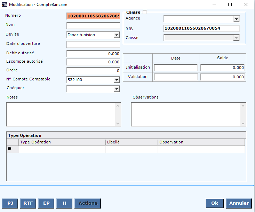Click the Date d'ouverture field

93,44
